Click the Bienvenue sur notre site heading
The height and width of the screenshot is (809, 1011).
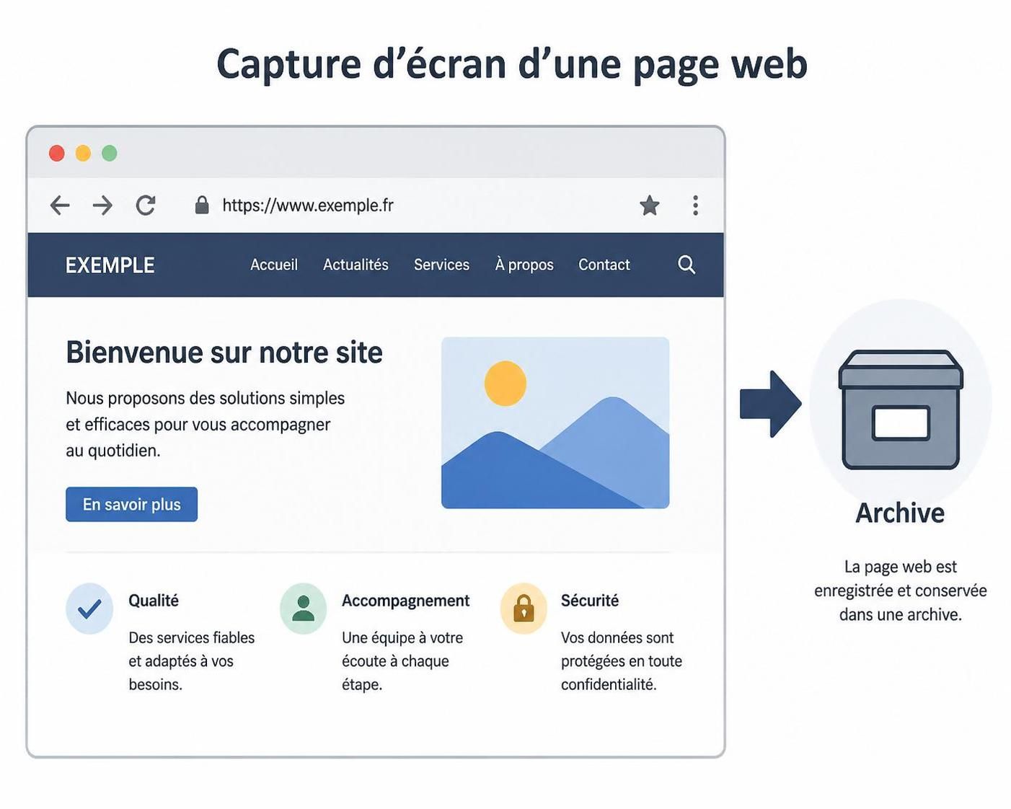(x=224, y=353)
